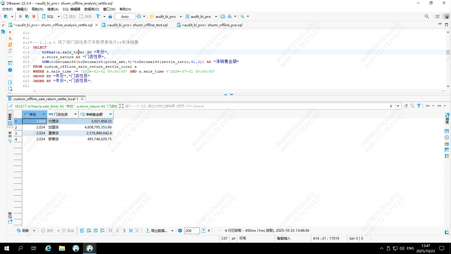This screenshot has height=254, width=451.
Task: Toggle the record panel on the results side
Action: click(x=10, y=218)
